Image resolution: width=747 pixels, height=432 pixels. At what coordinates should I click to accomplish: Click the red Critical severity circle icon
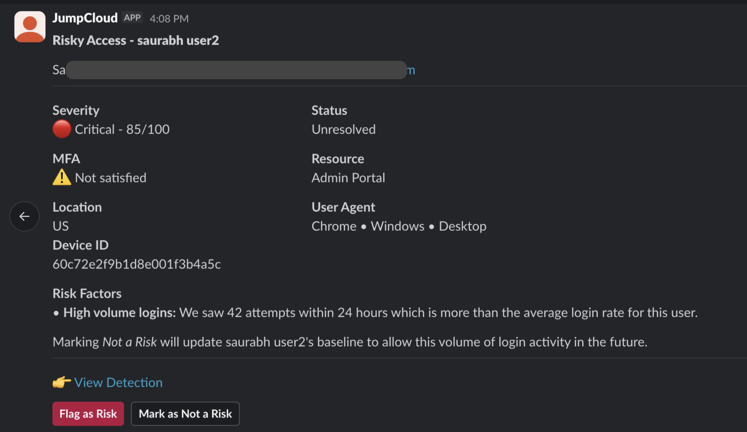point(62,129)
